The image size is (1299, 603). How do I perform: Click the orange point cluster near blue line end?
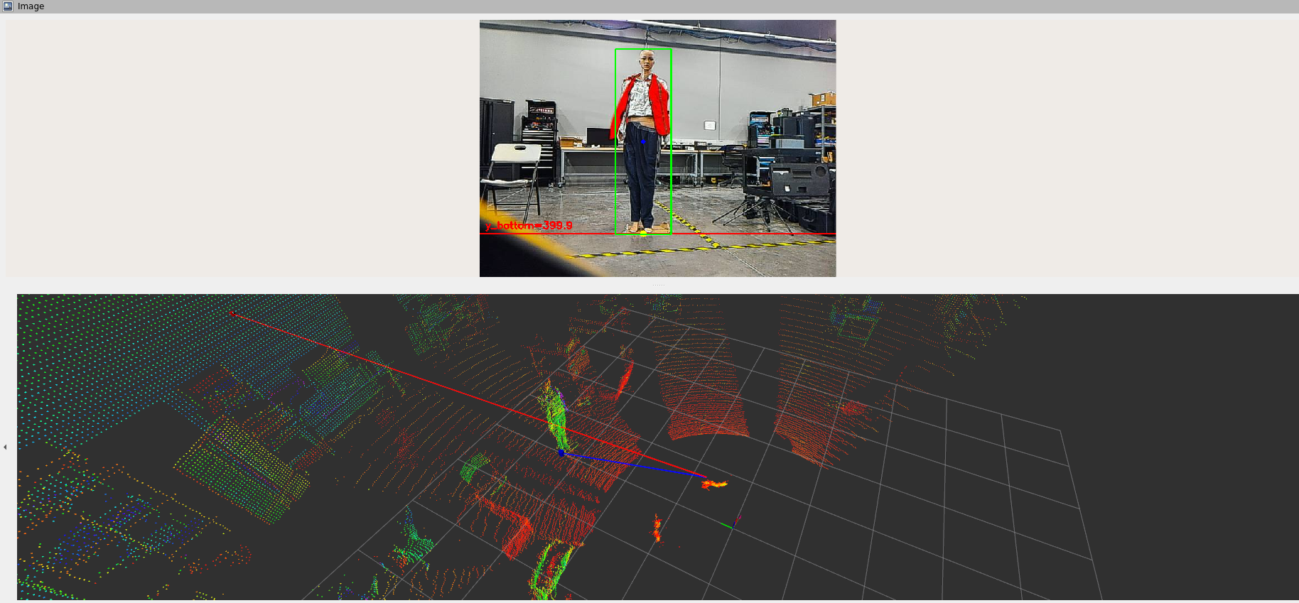[x=714, y=484]
